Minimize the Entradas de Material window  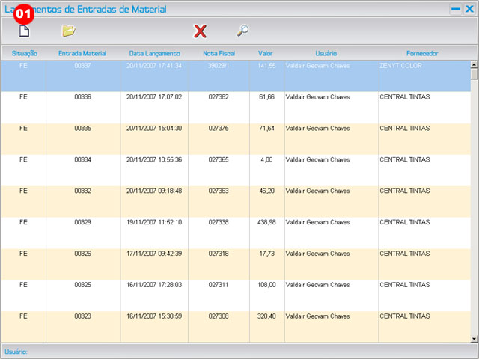click(455, 9)
